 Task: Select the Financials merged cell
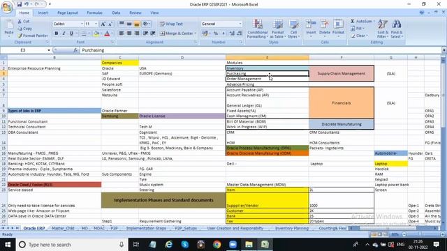(342, 102)
